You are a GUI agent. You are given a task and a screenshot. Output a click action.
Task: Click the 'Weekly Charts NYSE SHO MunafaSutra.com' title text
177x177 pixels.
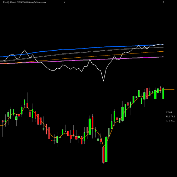pyautogui.click(x=24, y=2)
